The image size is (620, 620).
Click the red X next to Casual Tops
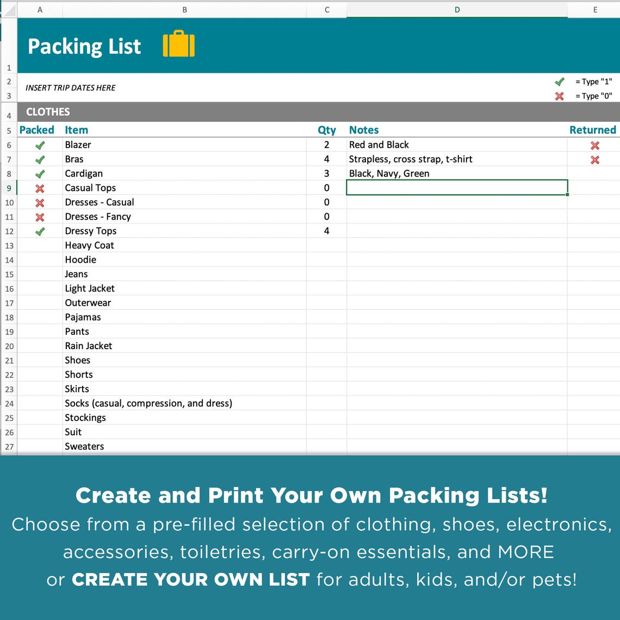tap(39, 188)
